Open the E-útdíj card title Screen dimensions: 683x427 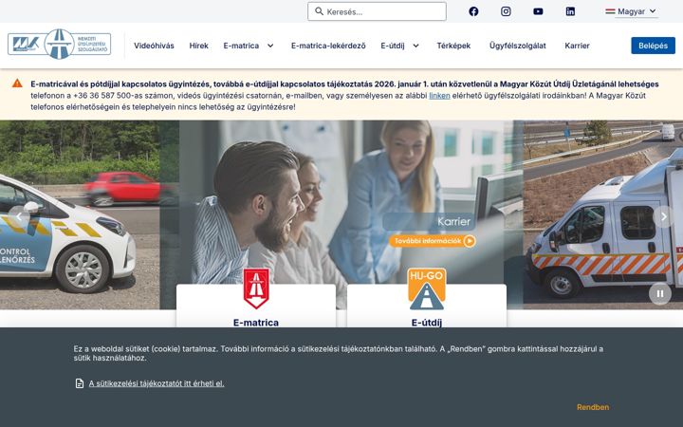tap(427, 323)
